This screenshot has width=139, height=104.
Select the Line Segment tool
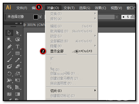click(9, 53)
